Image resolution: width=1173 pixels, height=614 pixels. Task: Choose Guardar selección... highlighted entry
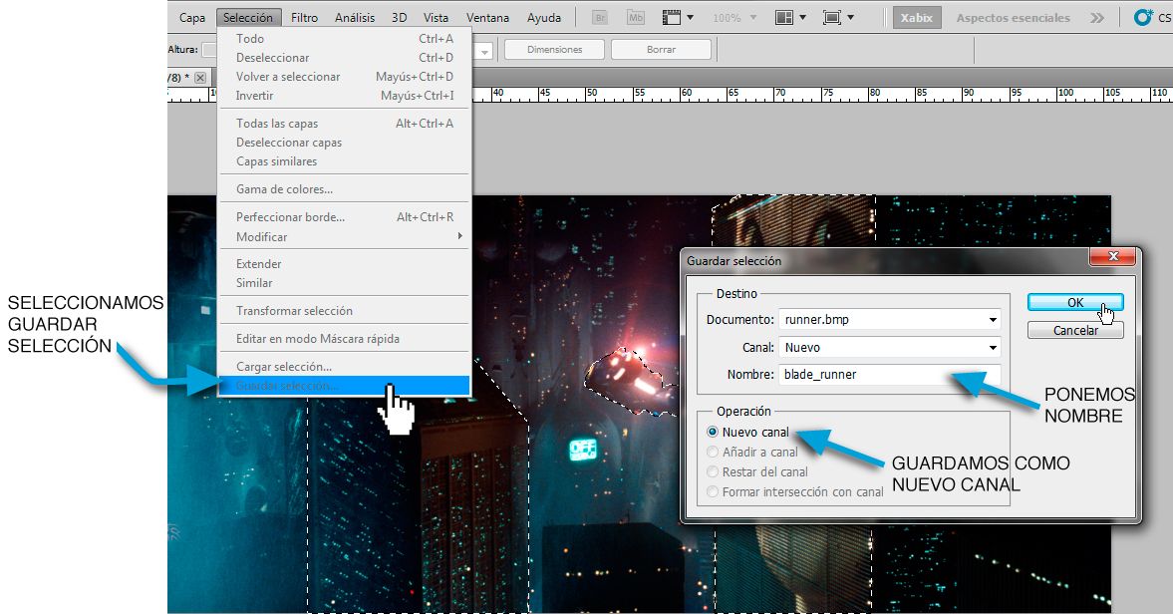344,386
